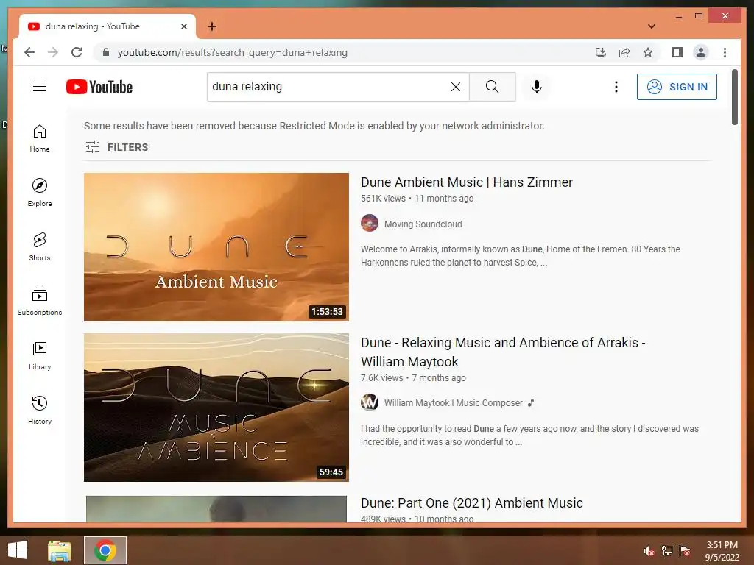Open History in the sidebar

click(x=40, y=410)
